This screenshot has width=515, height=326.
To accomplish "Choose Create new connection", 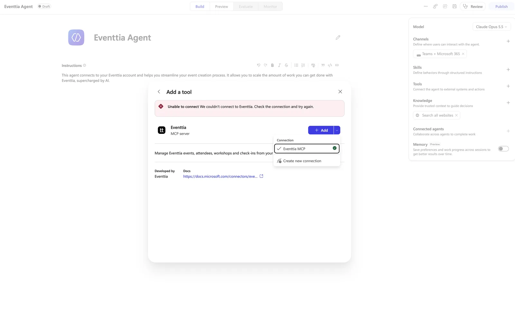I will 307,161.
